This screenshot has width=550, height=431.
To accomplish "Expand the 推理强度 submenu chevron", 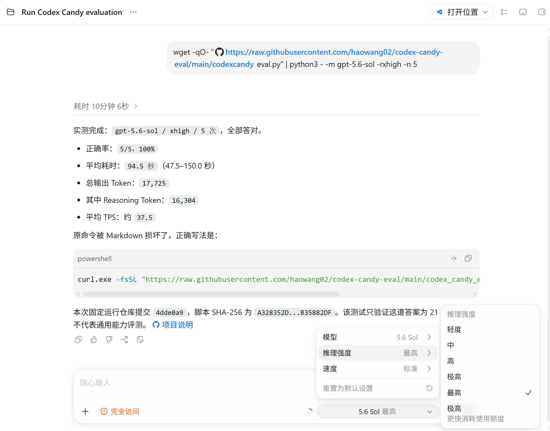I will (x=429, y=353).
